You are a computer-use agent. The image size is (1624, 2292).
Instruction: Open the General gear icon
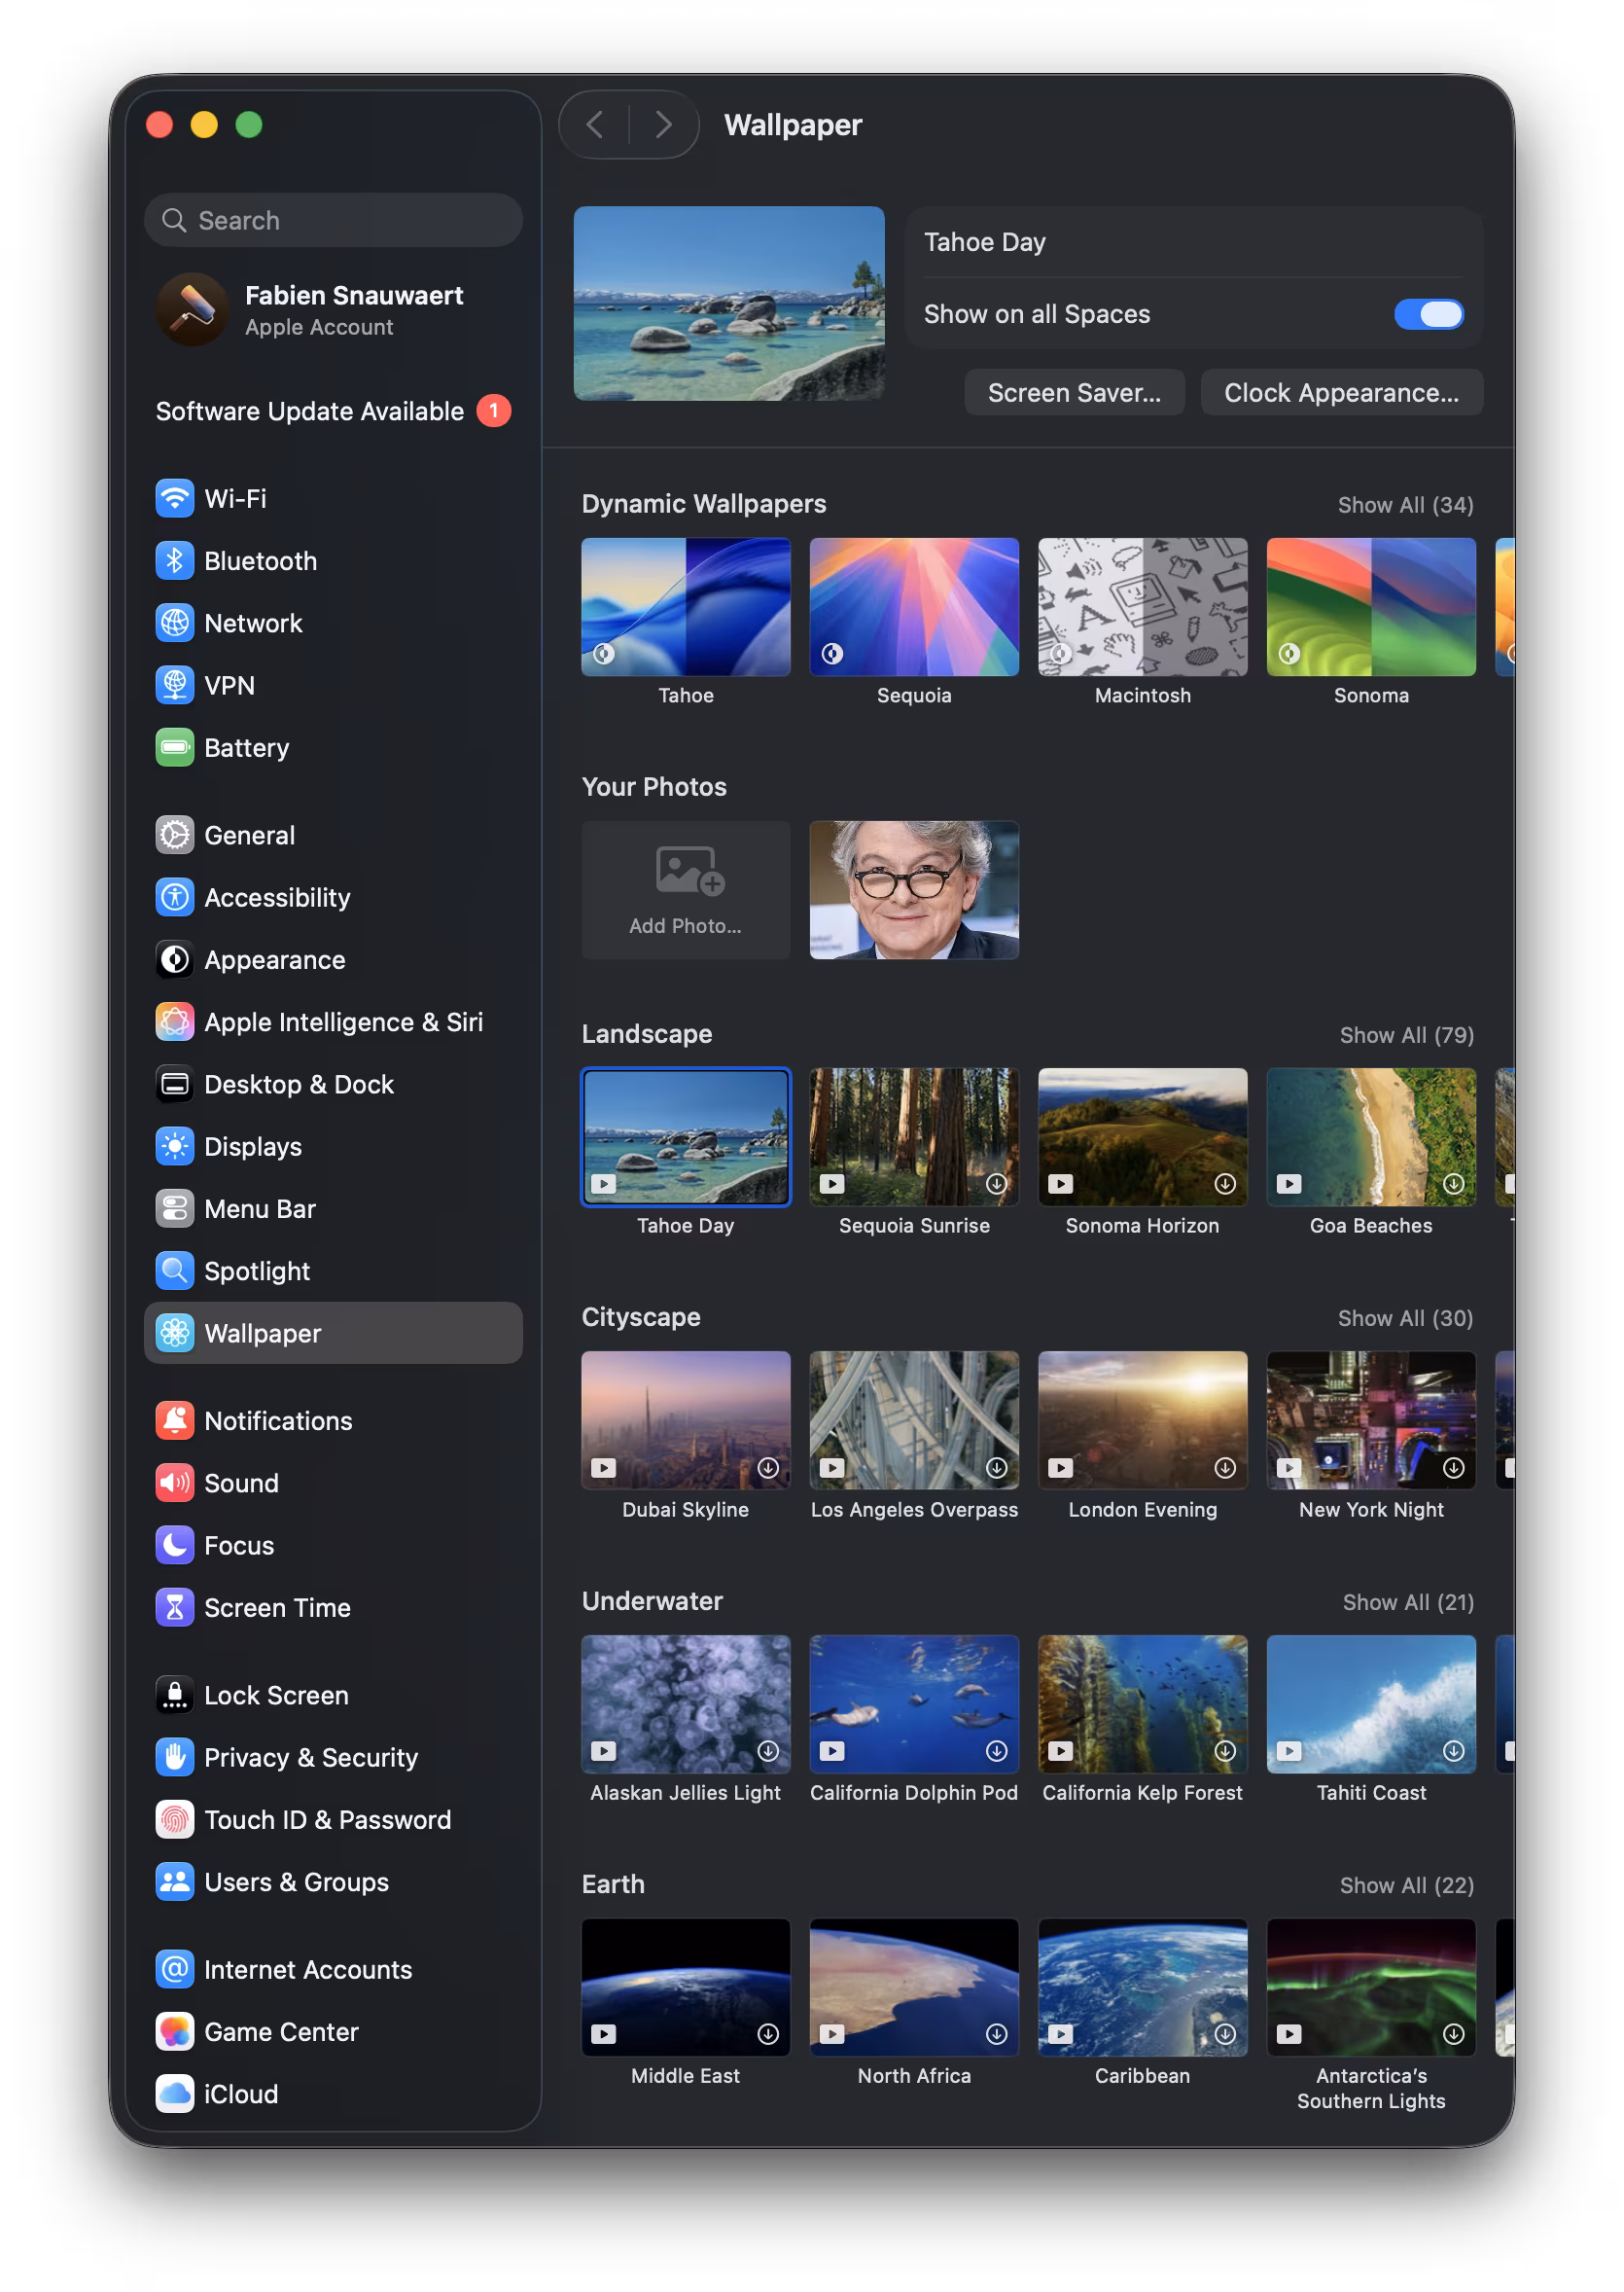(175, 835)
